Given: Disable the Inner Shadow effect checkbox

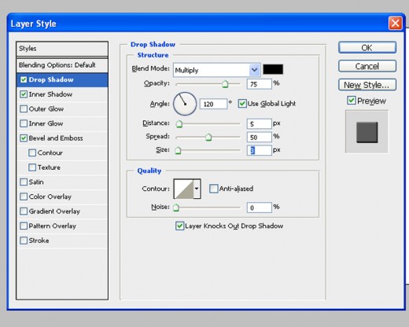Looking at the screenshot, I should click(x=24, y=94).
